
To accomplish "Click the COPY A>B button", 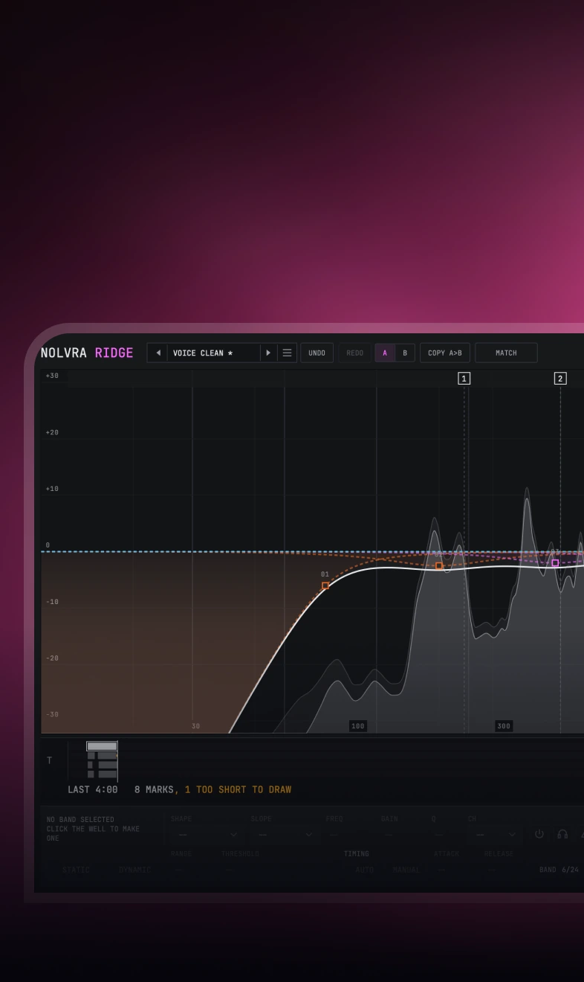I will (x=445, y=353).
